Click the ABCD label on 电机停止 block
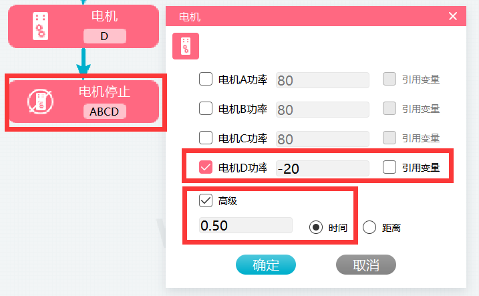479x296 pixels. [x=104, y=112]
